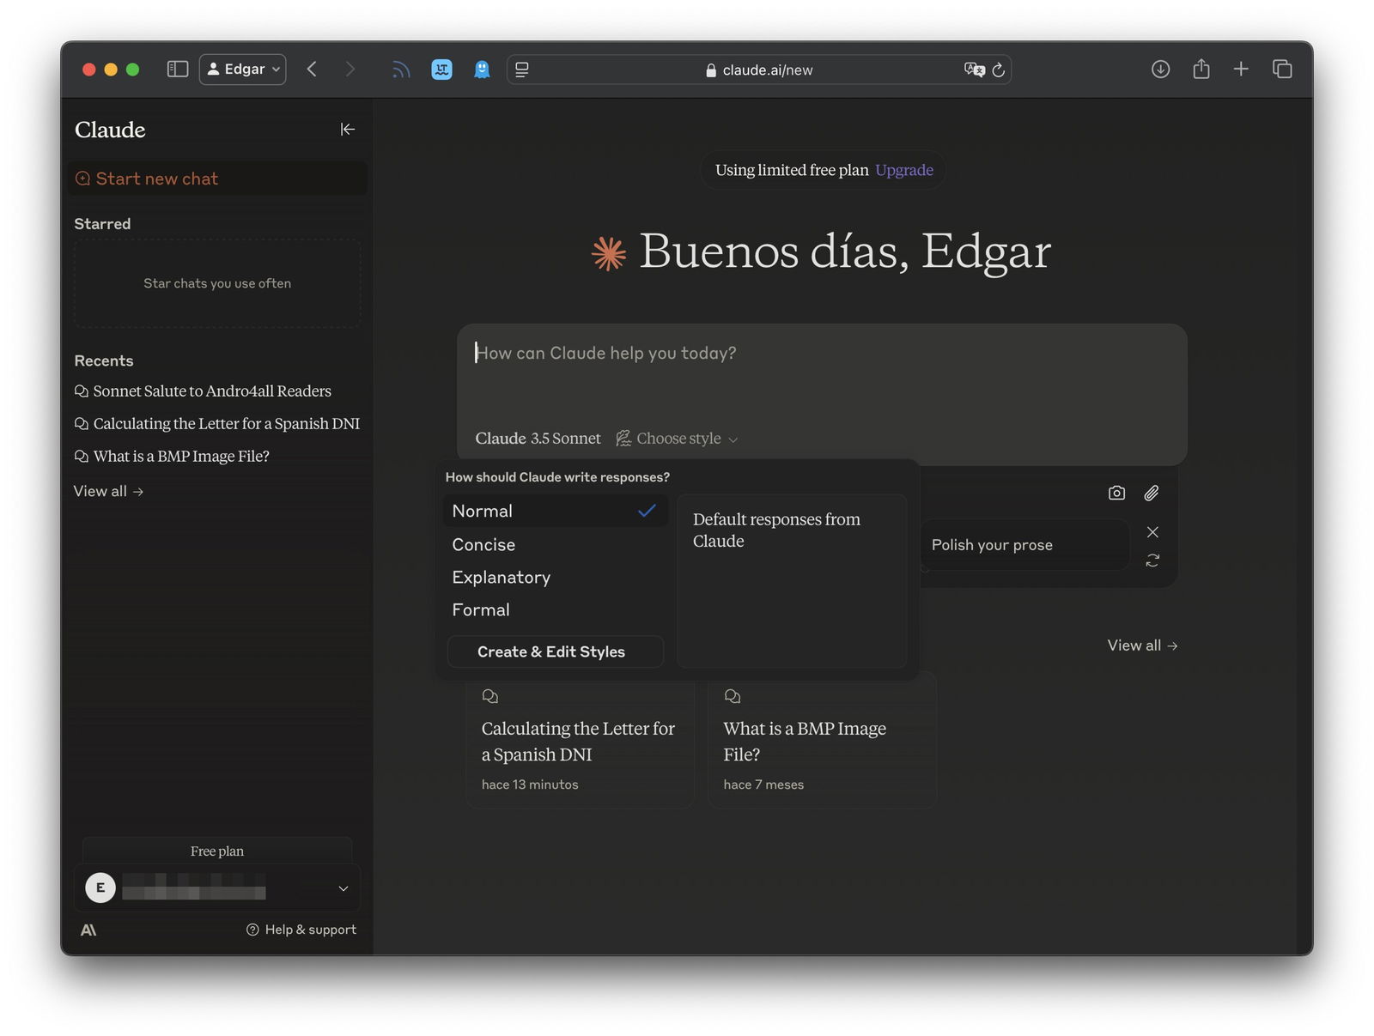Click the Upgrade link
This screenshot has width=1374, height=1036.
click(904, 170)
